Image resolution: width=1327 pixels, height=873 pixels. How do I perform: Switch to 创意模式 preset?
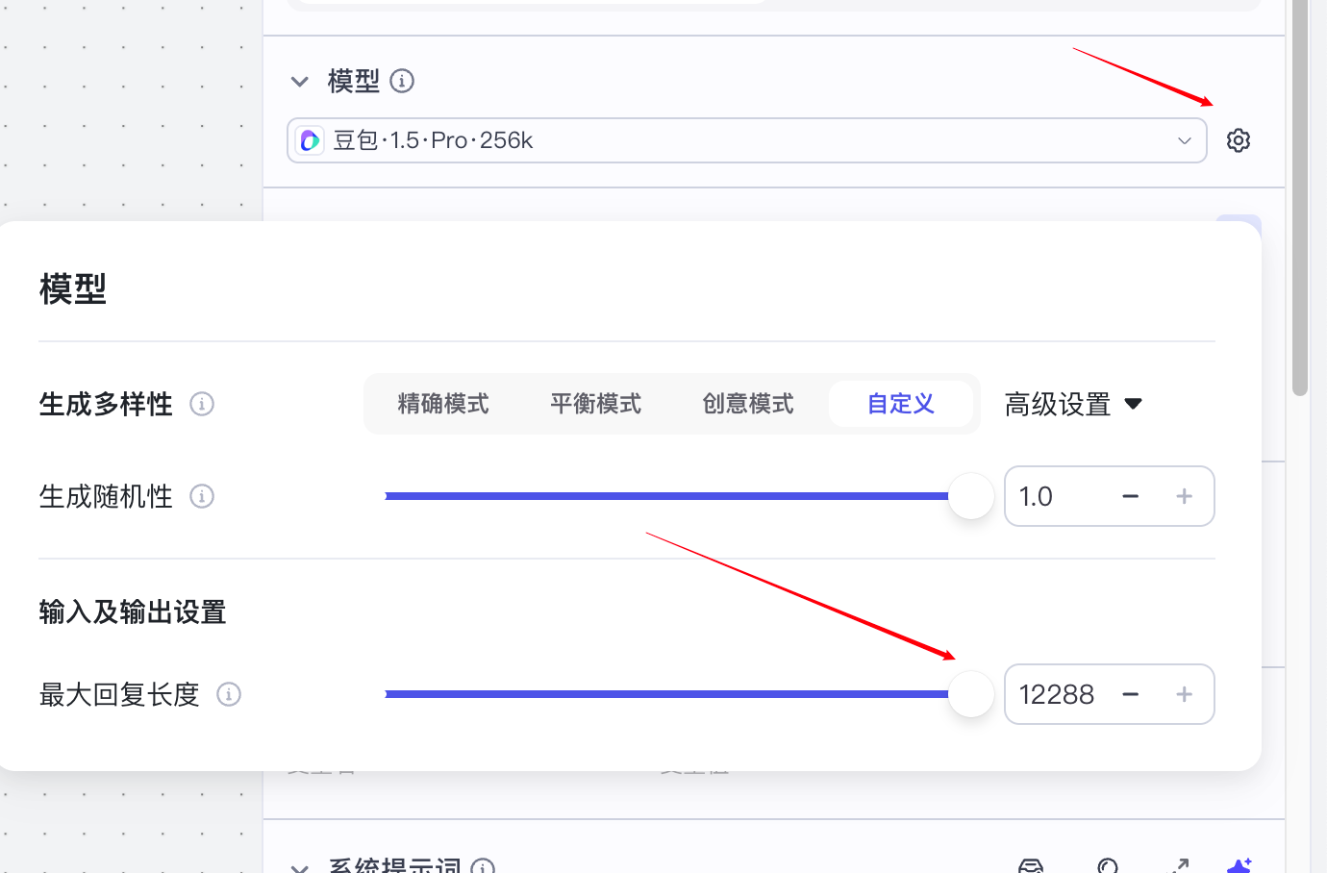tap(748, 404)
